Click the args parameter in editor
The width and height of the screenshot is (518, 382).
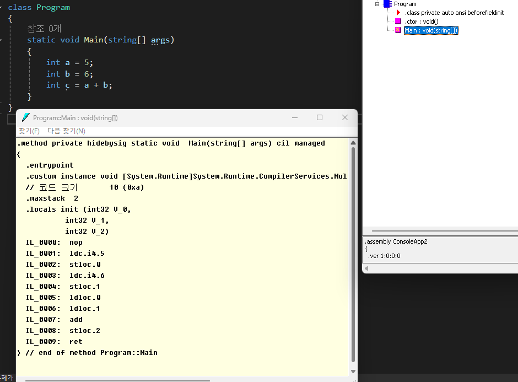point(160,40)
